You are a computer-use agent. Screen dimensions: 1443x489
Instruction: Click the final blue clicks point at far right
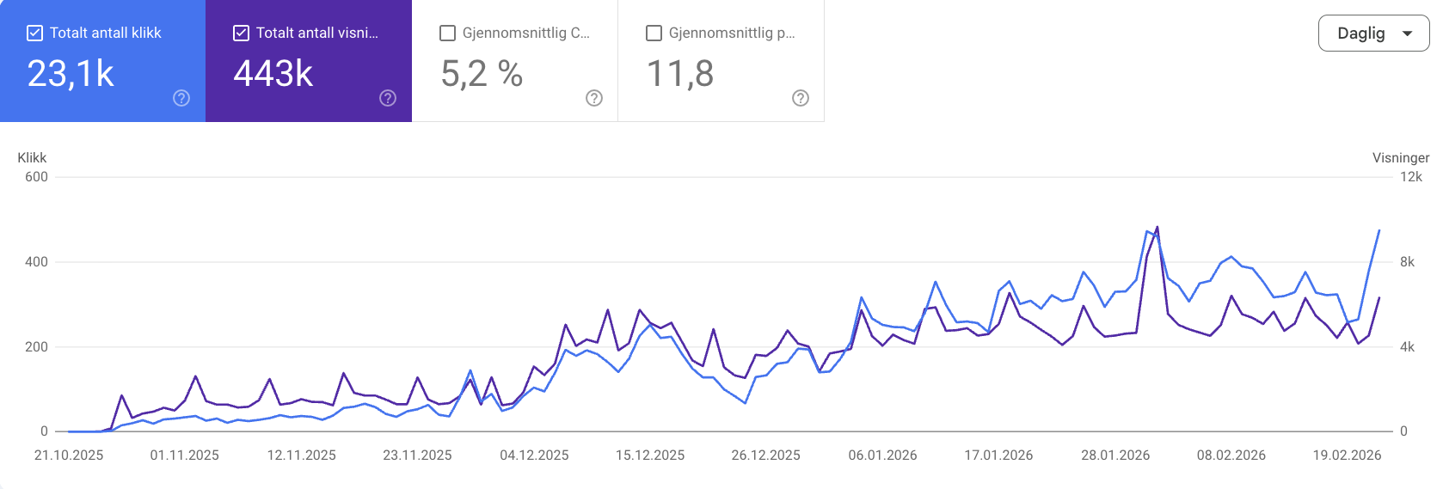tap(1379, 230)
